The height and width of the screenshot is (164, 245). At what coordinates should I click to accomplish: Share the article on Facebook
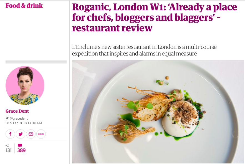point(10,134)
